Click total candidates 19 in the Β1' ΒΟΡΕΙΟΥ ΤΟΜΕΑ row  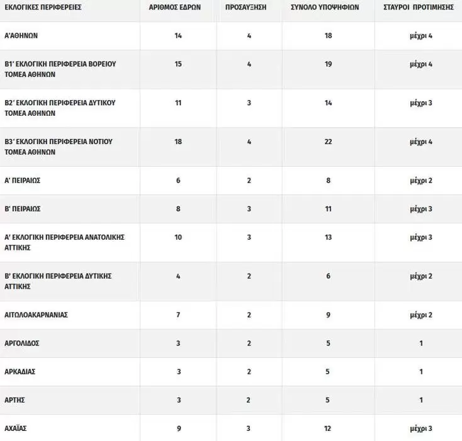click(x=328, y=64)
